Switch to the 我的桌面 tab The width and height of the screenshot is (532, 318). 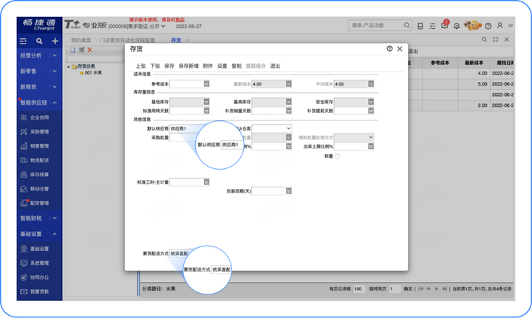pos(81,41)
